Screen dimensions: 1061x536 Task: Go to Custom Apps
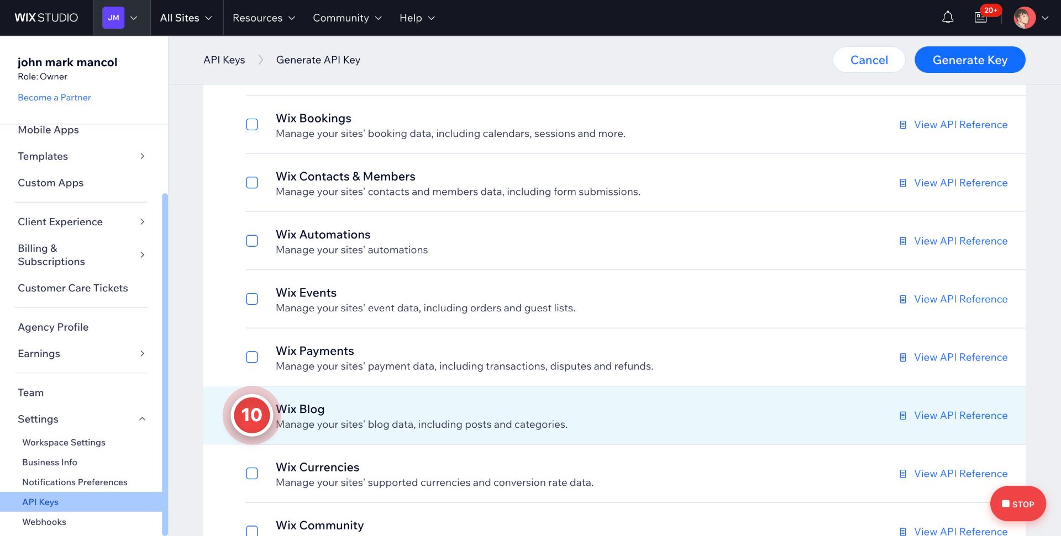point(51,183)
